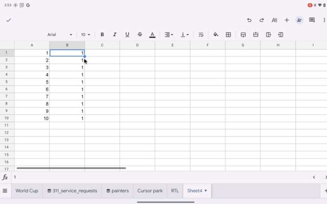Click the left arrow in formula bar
327x204 pixels.
(314, 177)
